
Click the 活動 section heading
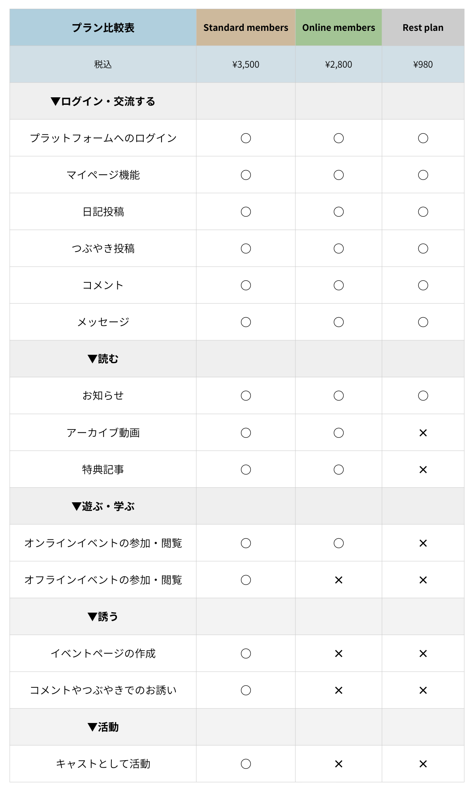coord(103,727)
